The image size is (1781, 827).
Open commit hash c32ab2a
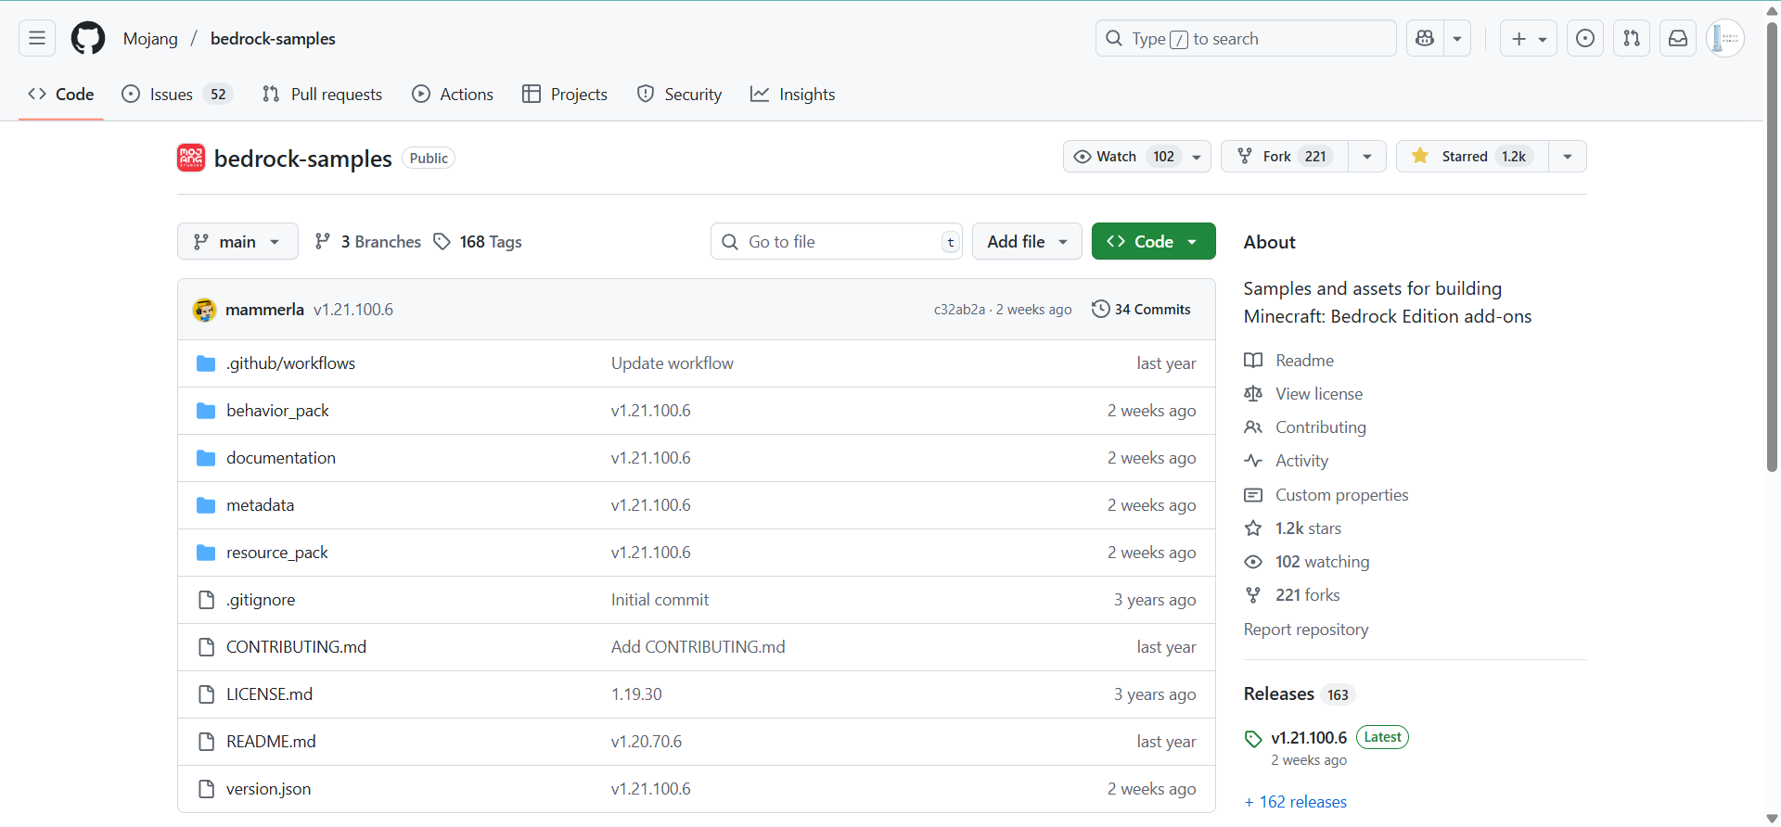959,310
